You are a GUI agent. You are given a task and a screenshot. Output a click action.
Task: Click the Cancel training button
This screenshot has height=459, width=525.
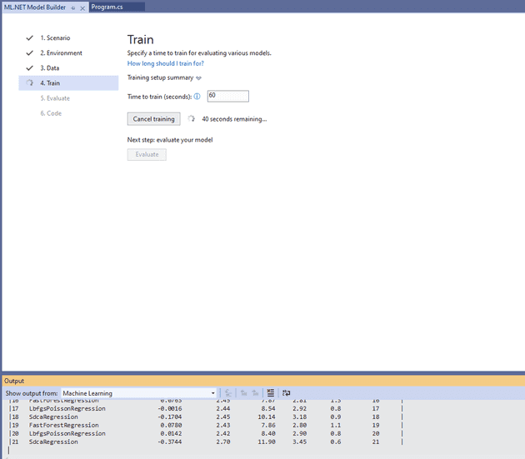pos(153,119)
